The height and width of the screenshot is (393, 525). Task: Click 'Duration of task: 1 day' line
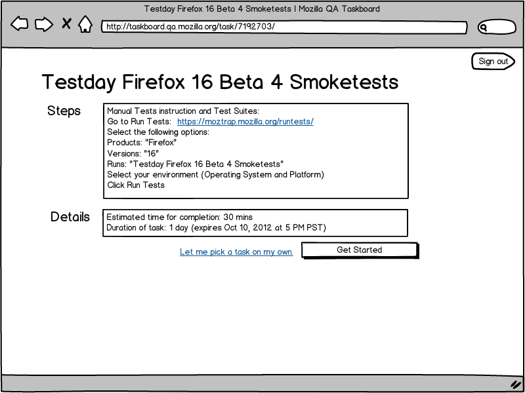pyautogui.click(x=217, y=227)
